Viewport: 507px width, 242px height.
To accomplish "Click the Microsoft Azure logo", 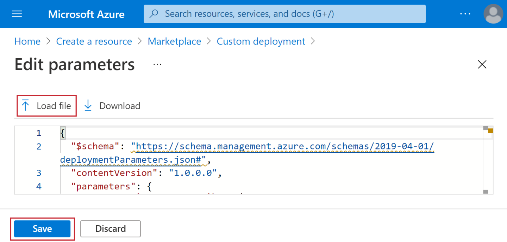I will [x=86, y=14].
